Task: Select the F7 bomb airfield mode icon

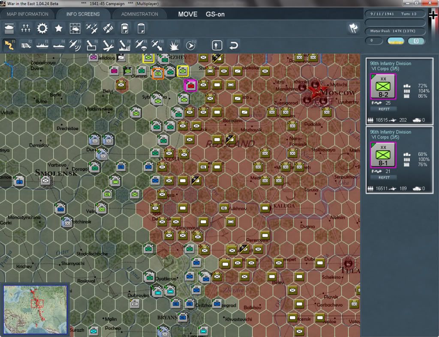Action: point(108,45)
